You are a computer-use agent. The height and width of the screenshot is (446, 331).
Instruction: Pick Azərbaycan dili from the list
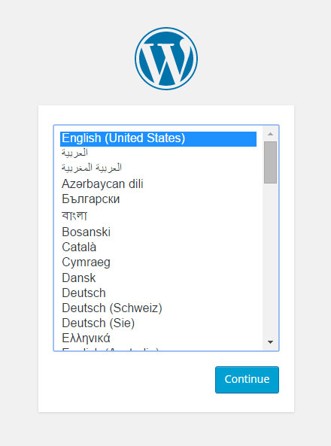click(x=158, y=184)
